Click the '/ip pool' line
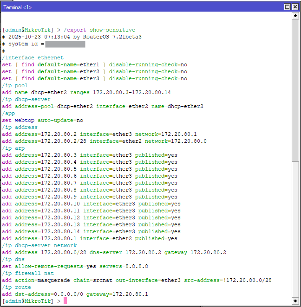Viewport: 301px width, 307px height. pyautogui.click(x=15, y=85)
